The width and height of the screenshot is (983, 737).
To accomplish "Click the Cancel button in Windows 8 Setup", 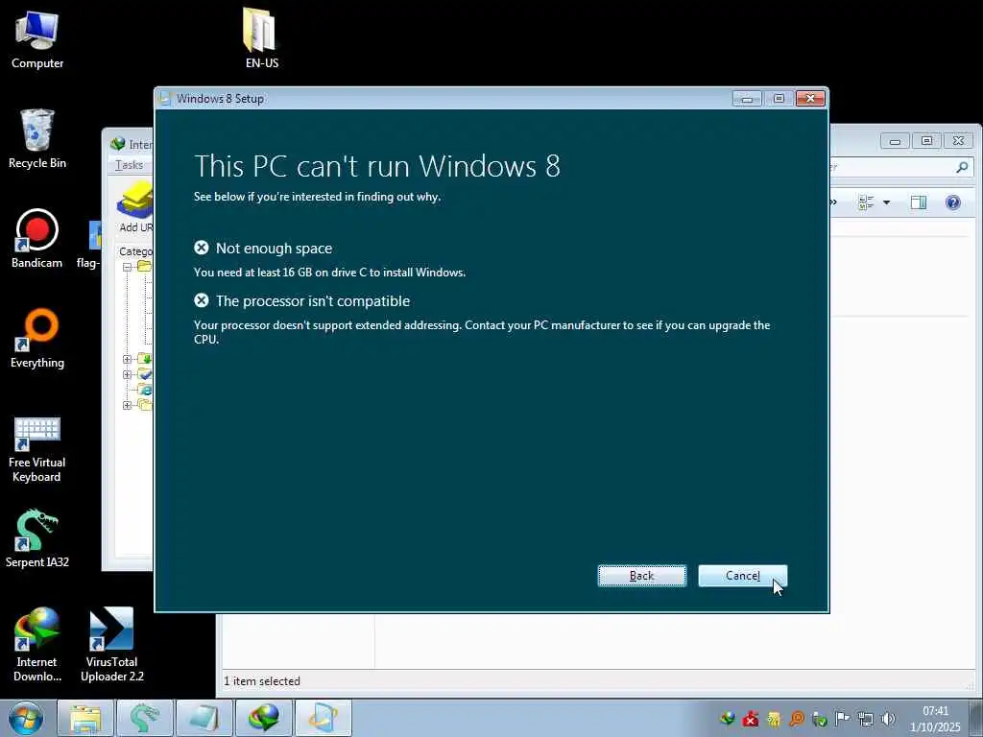I will click(743, 576).
